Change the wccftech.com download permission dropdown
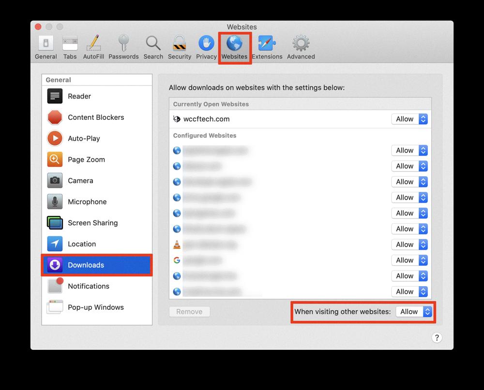Screen dimensions: 484x390 pos(409,119)
